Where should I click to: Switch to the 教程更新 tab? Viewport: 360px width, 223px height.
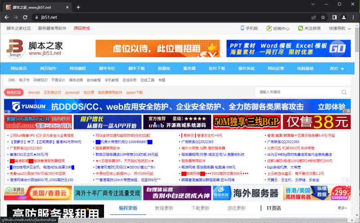pyautogui.click(x=164, y=208)
